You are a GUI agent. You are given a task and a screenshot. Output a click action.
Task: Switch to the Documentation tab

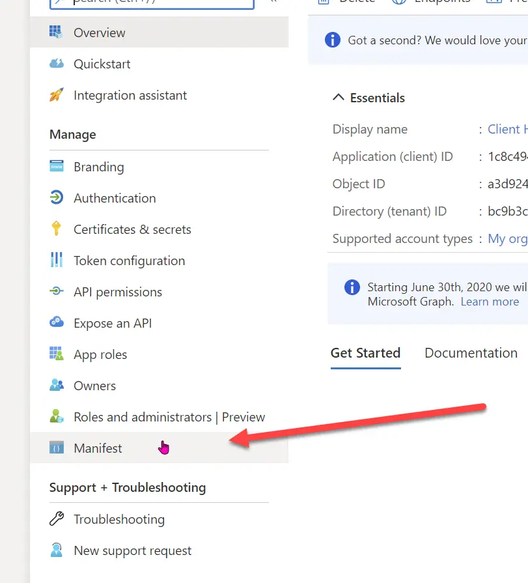point(471,353)
